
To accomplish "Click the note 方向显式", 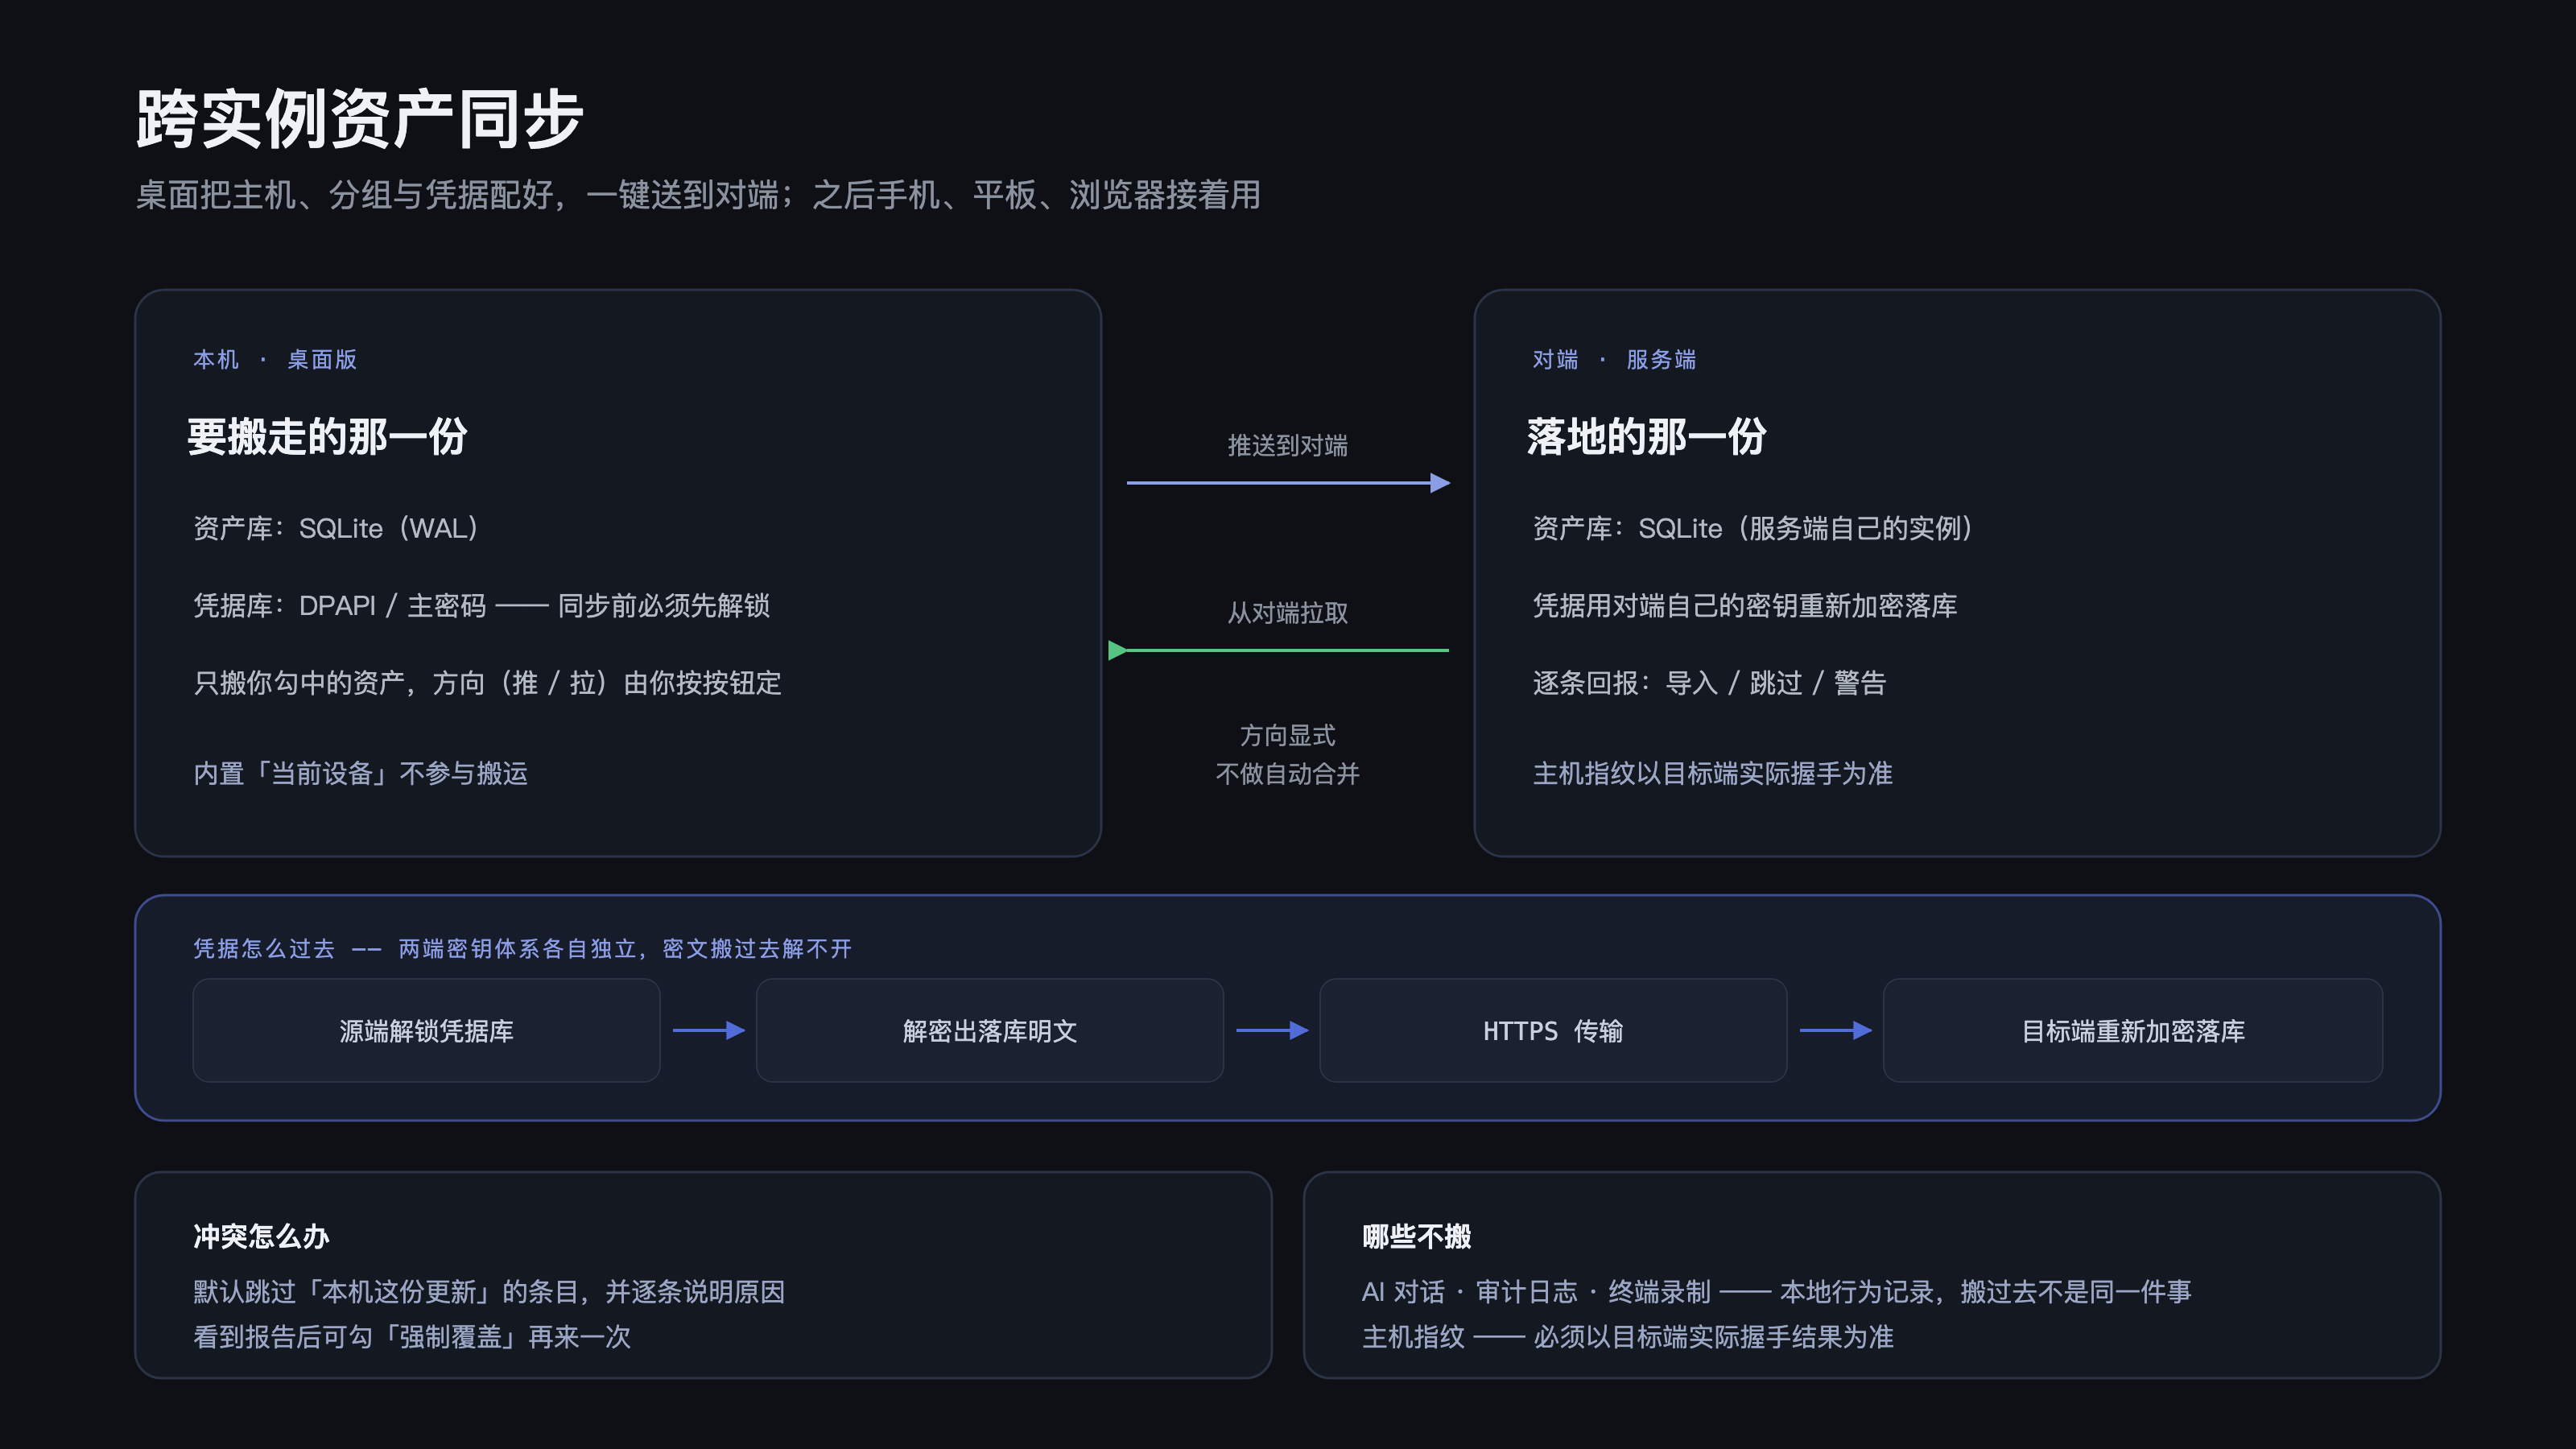I will [x=1288, y=736].
